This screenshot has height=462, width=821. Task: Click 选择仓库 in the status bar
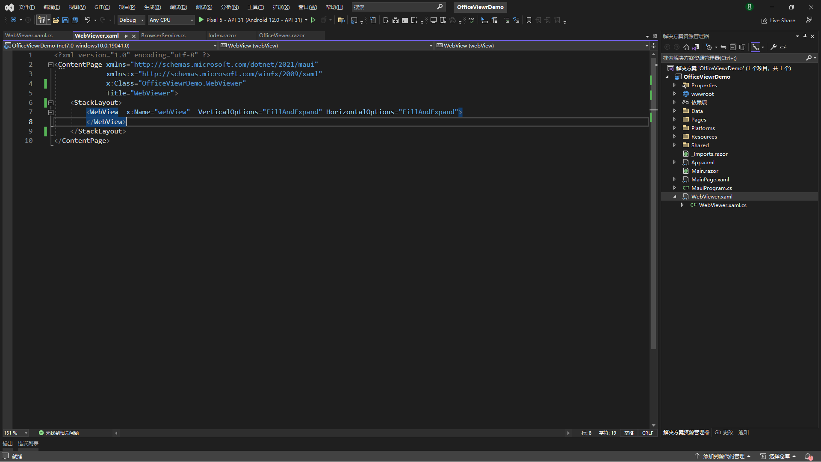(778, 456)
